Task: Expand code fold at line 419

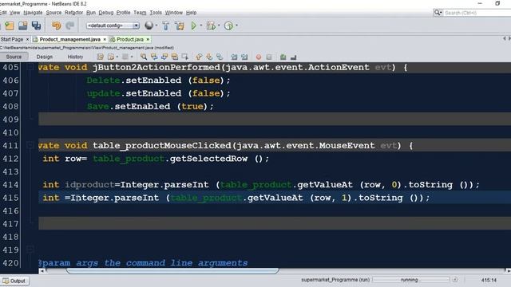Action: click(30, 250)
